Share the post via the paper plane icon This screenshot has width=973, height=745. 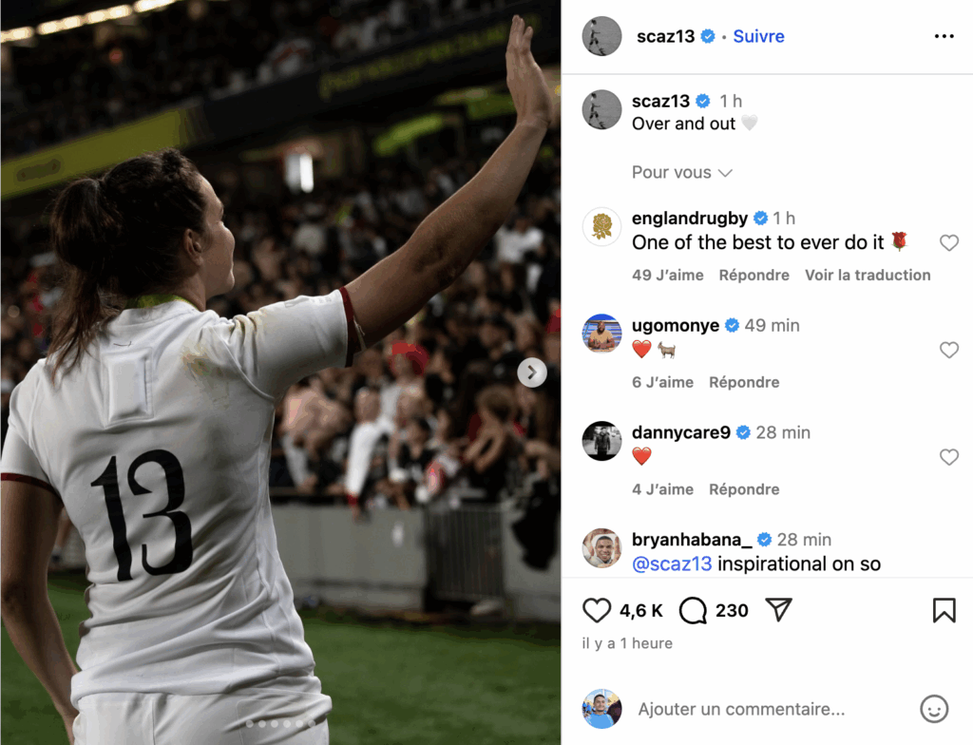(x=779, y=610)
